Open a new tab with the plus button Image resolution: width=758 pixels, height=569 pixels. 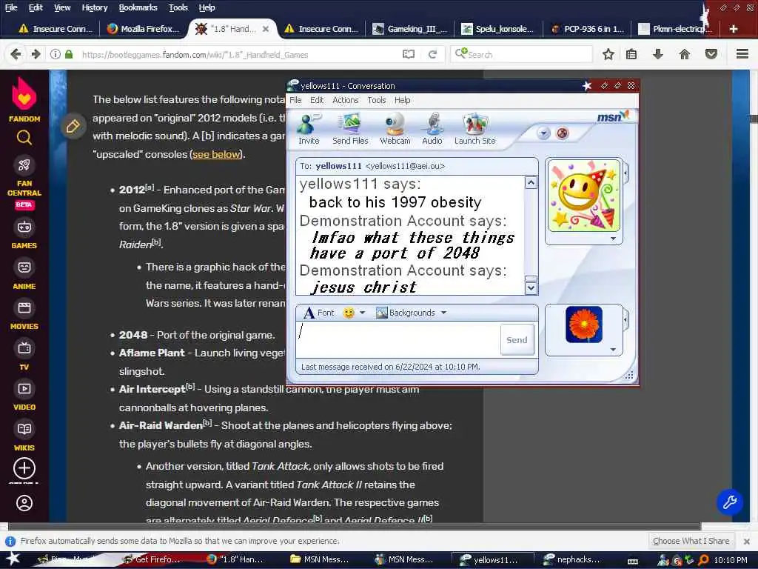coord(734,29)
